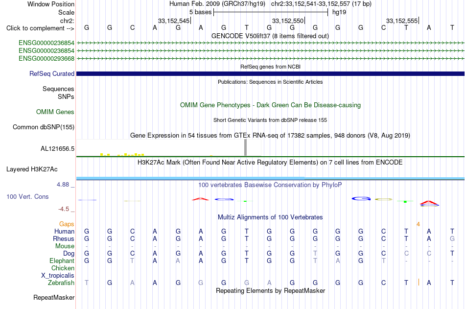Open the ENSG00000293668 gene label
Image resolution: width=465 pixels, height=309 pixels.
coord(46,58)
